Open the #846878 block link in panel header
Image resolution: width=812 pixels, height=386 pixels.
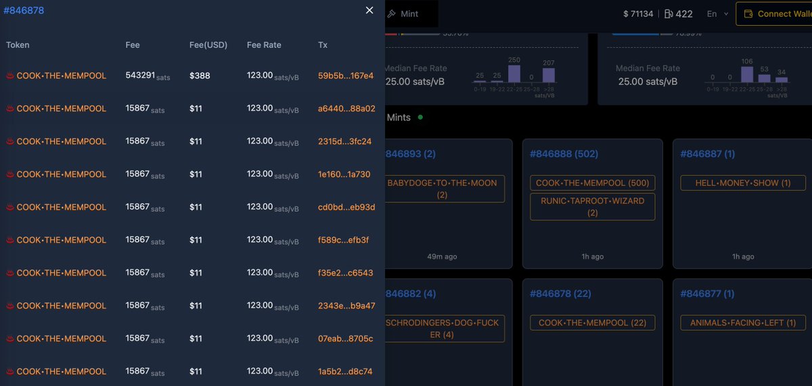(25, 11)
